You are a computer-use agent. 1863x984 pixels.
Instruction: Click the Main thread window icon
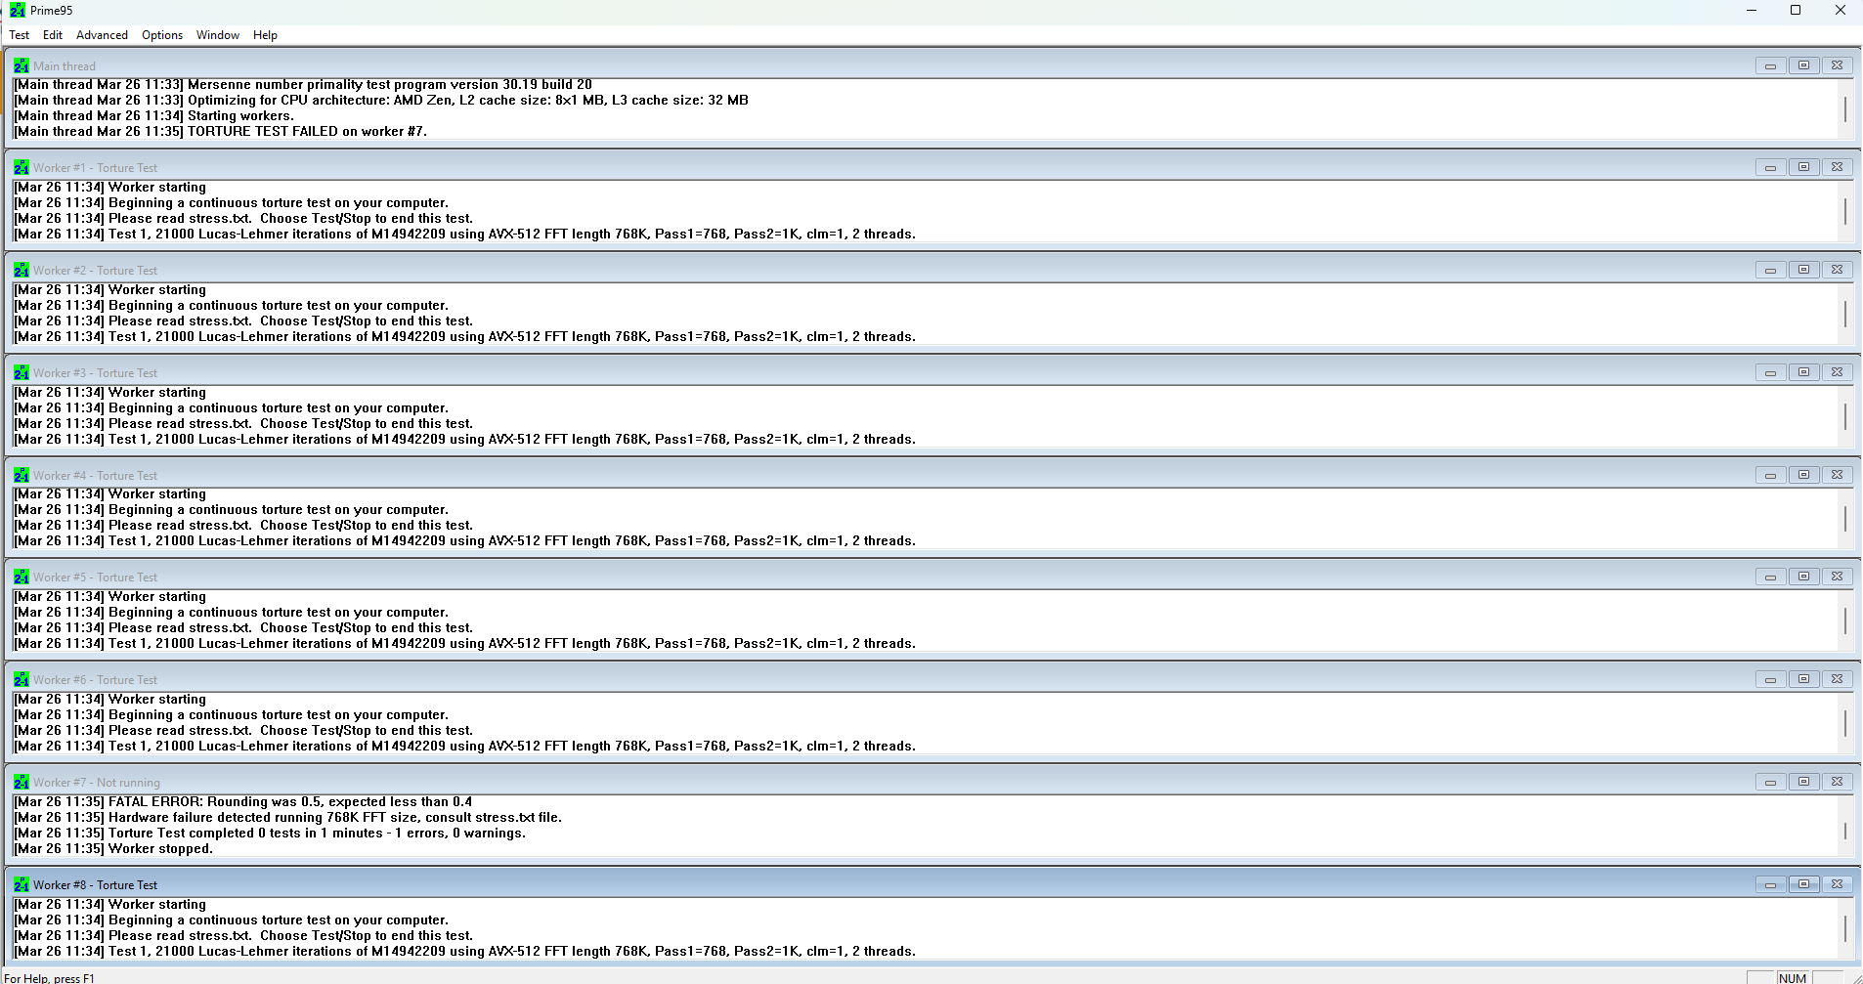(22, 65)
